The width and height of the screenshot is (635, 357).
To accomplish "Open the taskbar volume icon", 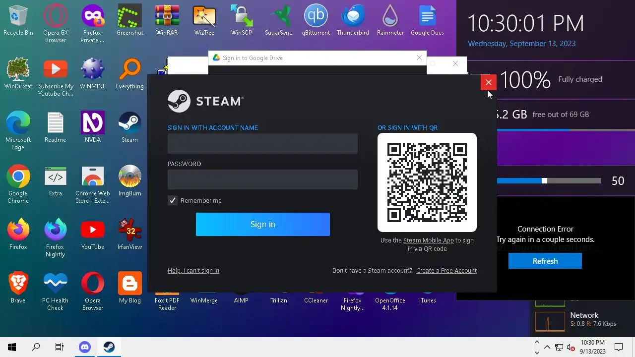I will click(571, 347).
